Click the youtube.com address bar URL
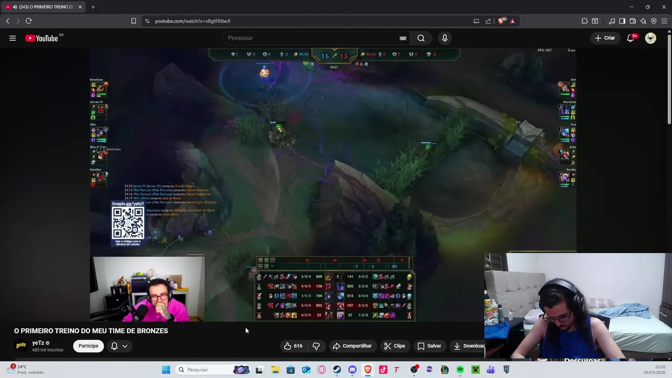This screenshot has height=378, width=672. (192, 21)
